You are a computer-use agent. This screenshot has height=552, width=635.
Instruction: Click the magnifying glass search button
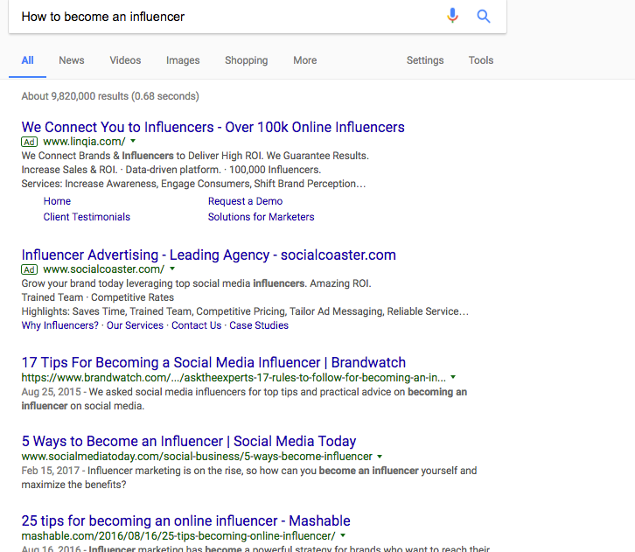(x=483, y=17)
